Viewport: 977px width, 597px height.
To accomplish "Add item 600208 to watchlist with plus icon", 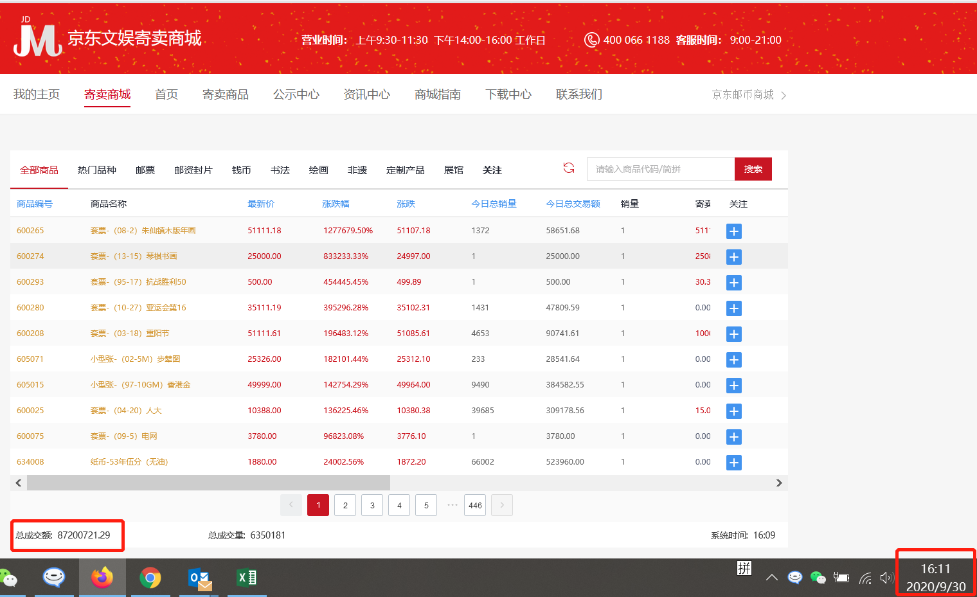I will click(x=734, y=334).
